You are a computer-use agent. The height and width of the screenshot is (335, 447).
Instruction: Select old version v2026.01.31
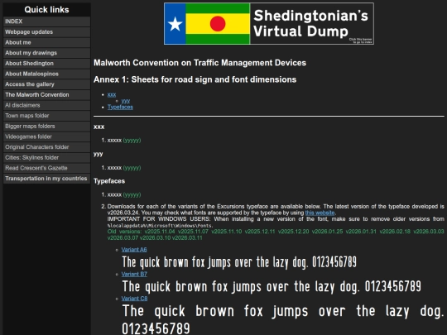(361, 232)
